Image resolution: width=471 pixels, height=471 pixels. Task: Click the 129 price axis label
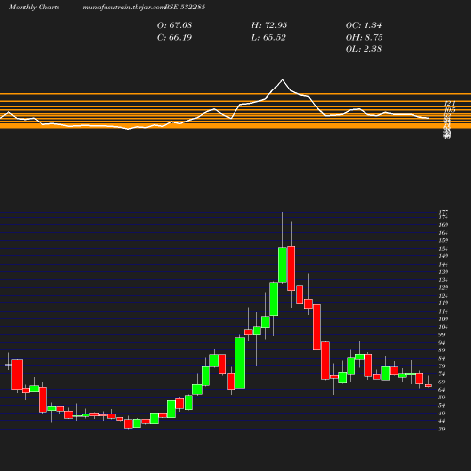tap(444, 287)
